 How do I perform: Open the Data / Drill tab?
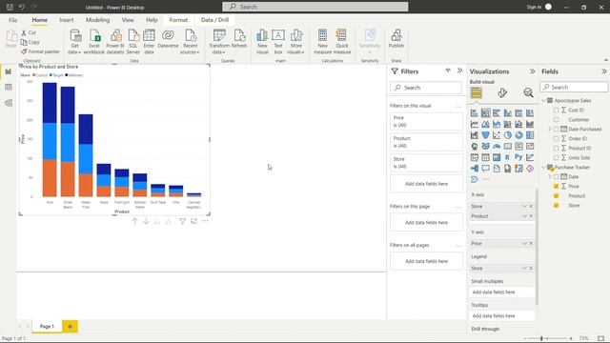pos(214,20)
